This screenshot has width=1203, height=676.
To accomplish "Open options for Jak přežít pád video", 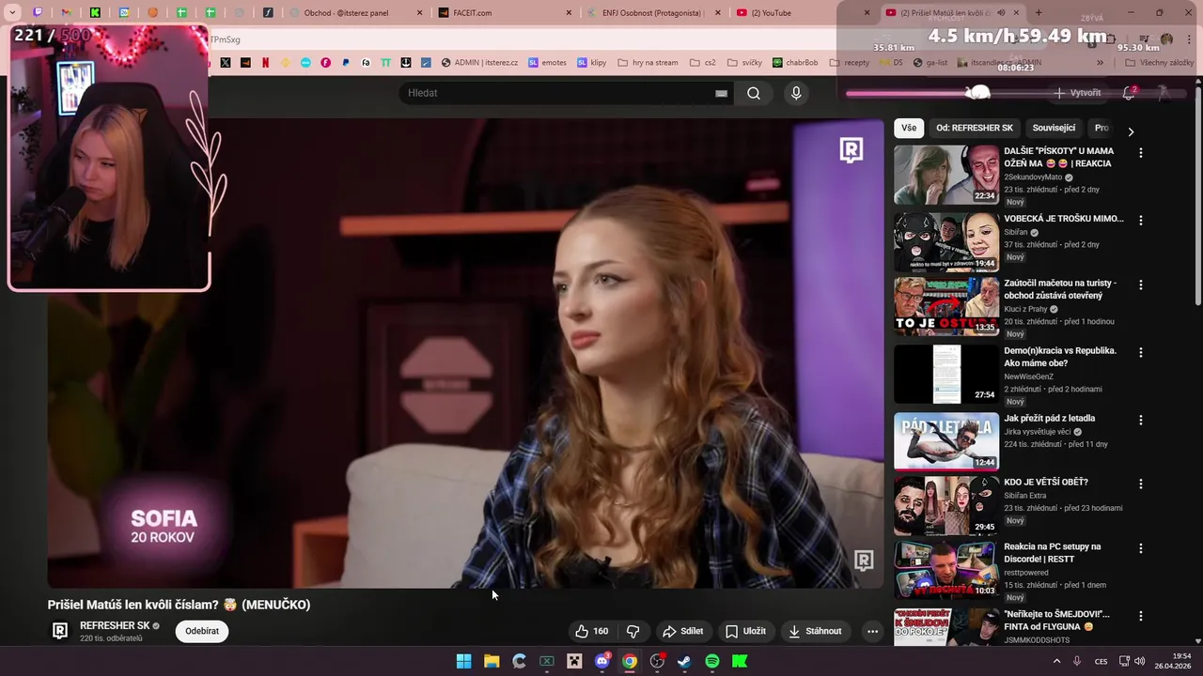I will click(1141, 420).
